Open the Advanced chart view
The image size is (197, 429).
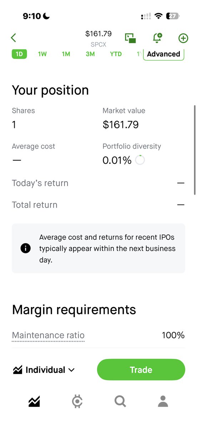(x=163, y=54)
